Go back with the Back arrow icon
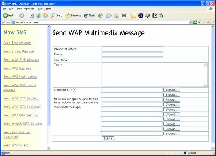Image resolution: width=216 pixels, height=156 pixels. point(5,15)
